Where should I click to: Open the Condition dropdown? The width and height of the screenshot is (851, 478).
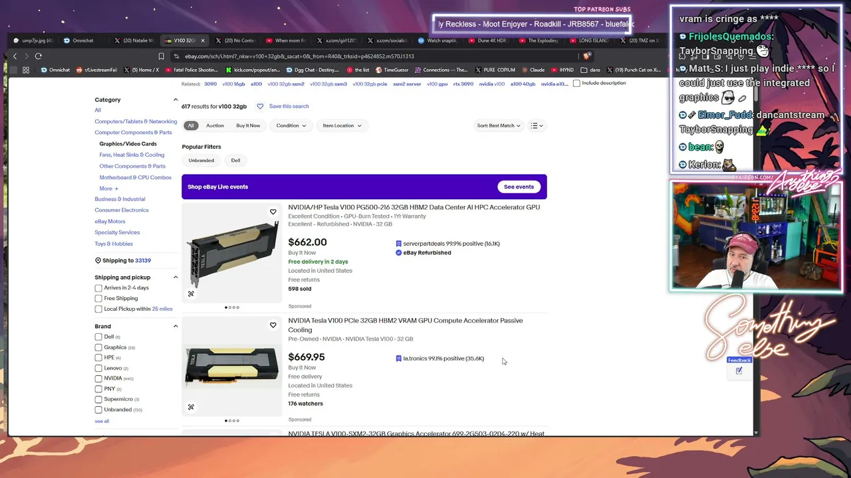click(x=291, y=125)
